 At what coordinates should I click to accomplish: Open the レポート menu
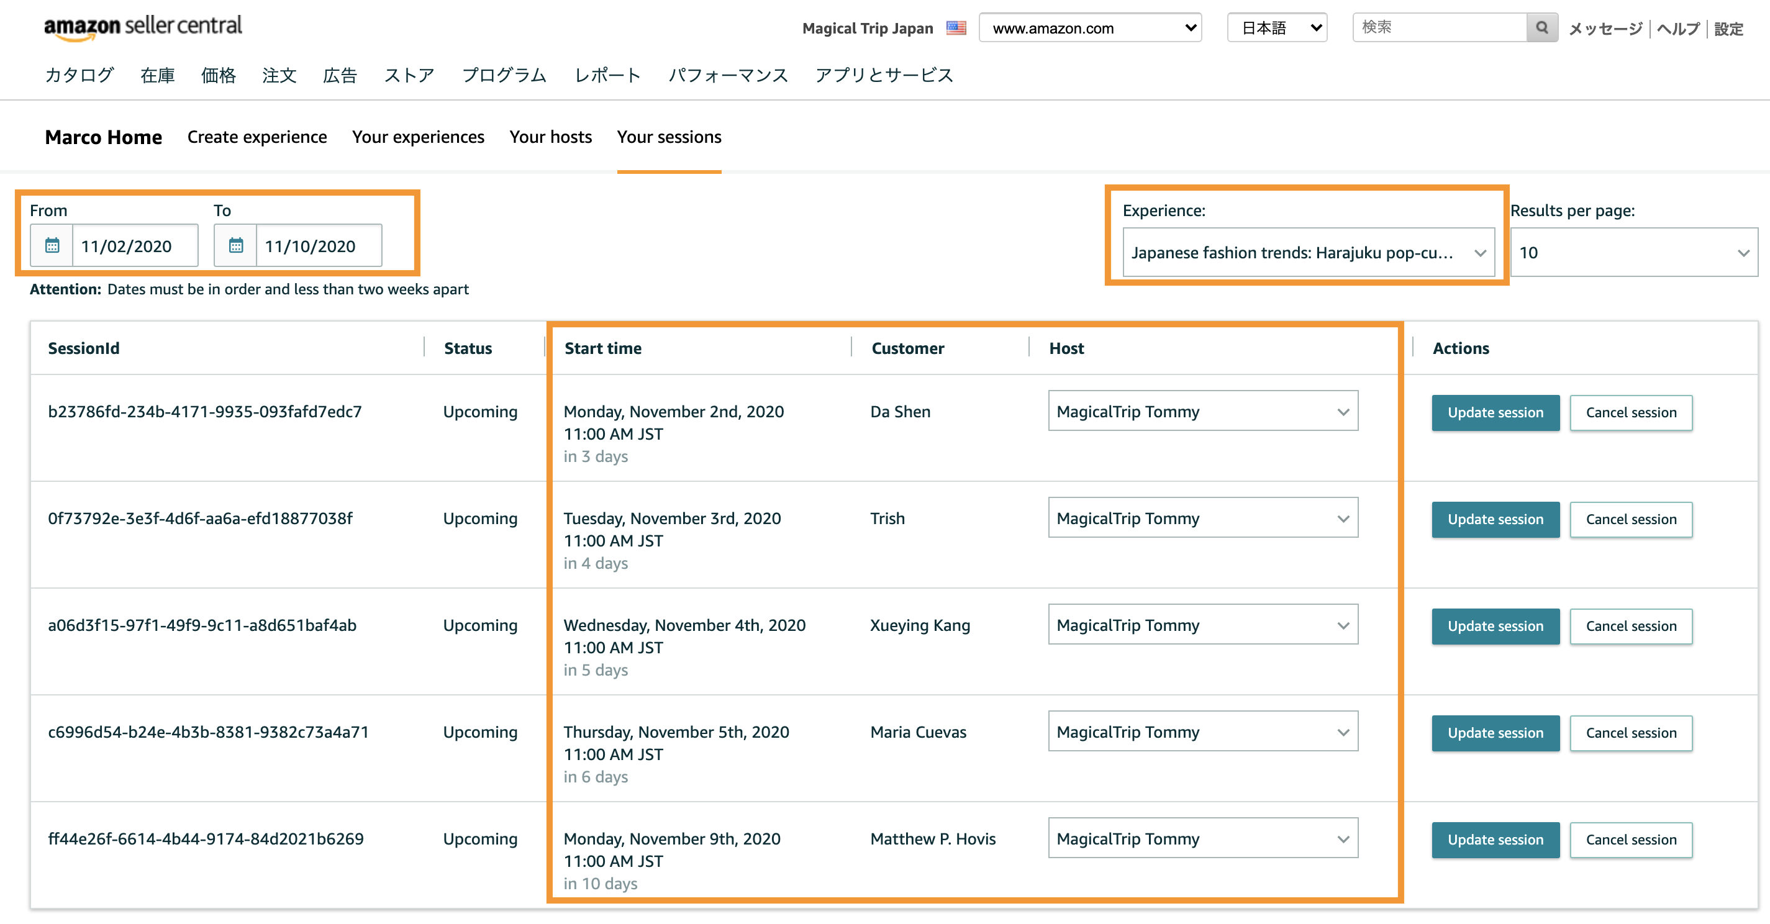(x=607, y=75)
